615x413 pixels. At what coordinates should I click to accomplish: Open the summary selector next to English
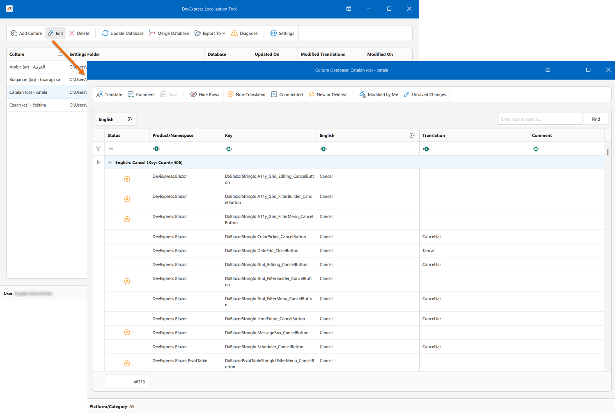click(130, 119)
